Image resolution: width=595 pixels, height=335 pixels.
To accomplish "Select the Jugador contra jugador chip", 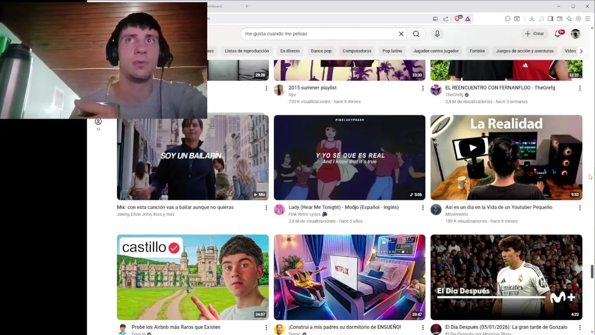I will 436,51.
